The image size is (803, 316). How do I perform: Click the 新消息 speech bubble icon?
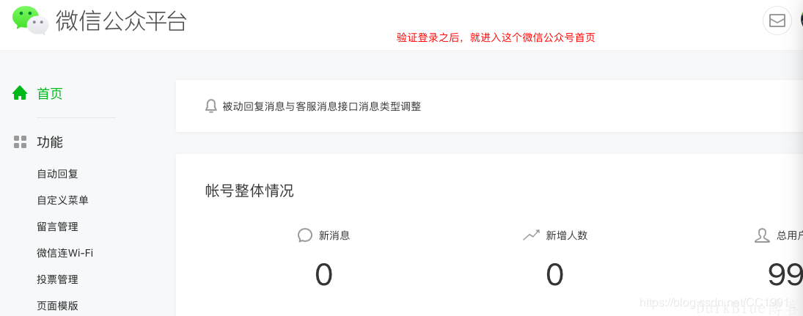(305, 235)
